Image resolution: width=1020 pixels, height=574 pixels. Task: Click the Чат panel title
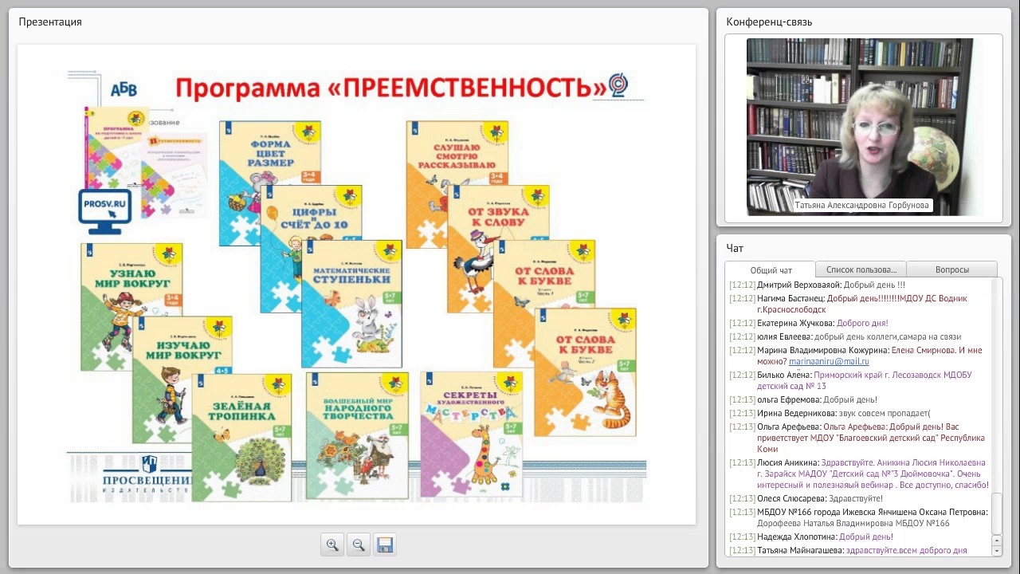point(735,248)
